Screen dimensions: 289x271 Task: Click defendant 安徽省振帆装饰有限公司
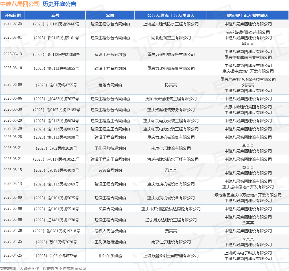248,32
